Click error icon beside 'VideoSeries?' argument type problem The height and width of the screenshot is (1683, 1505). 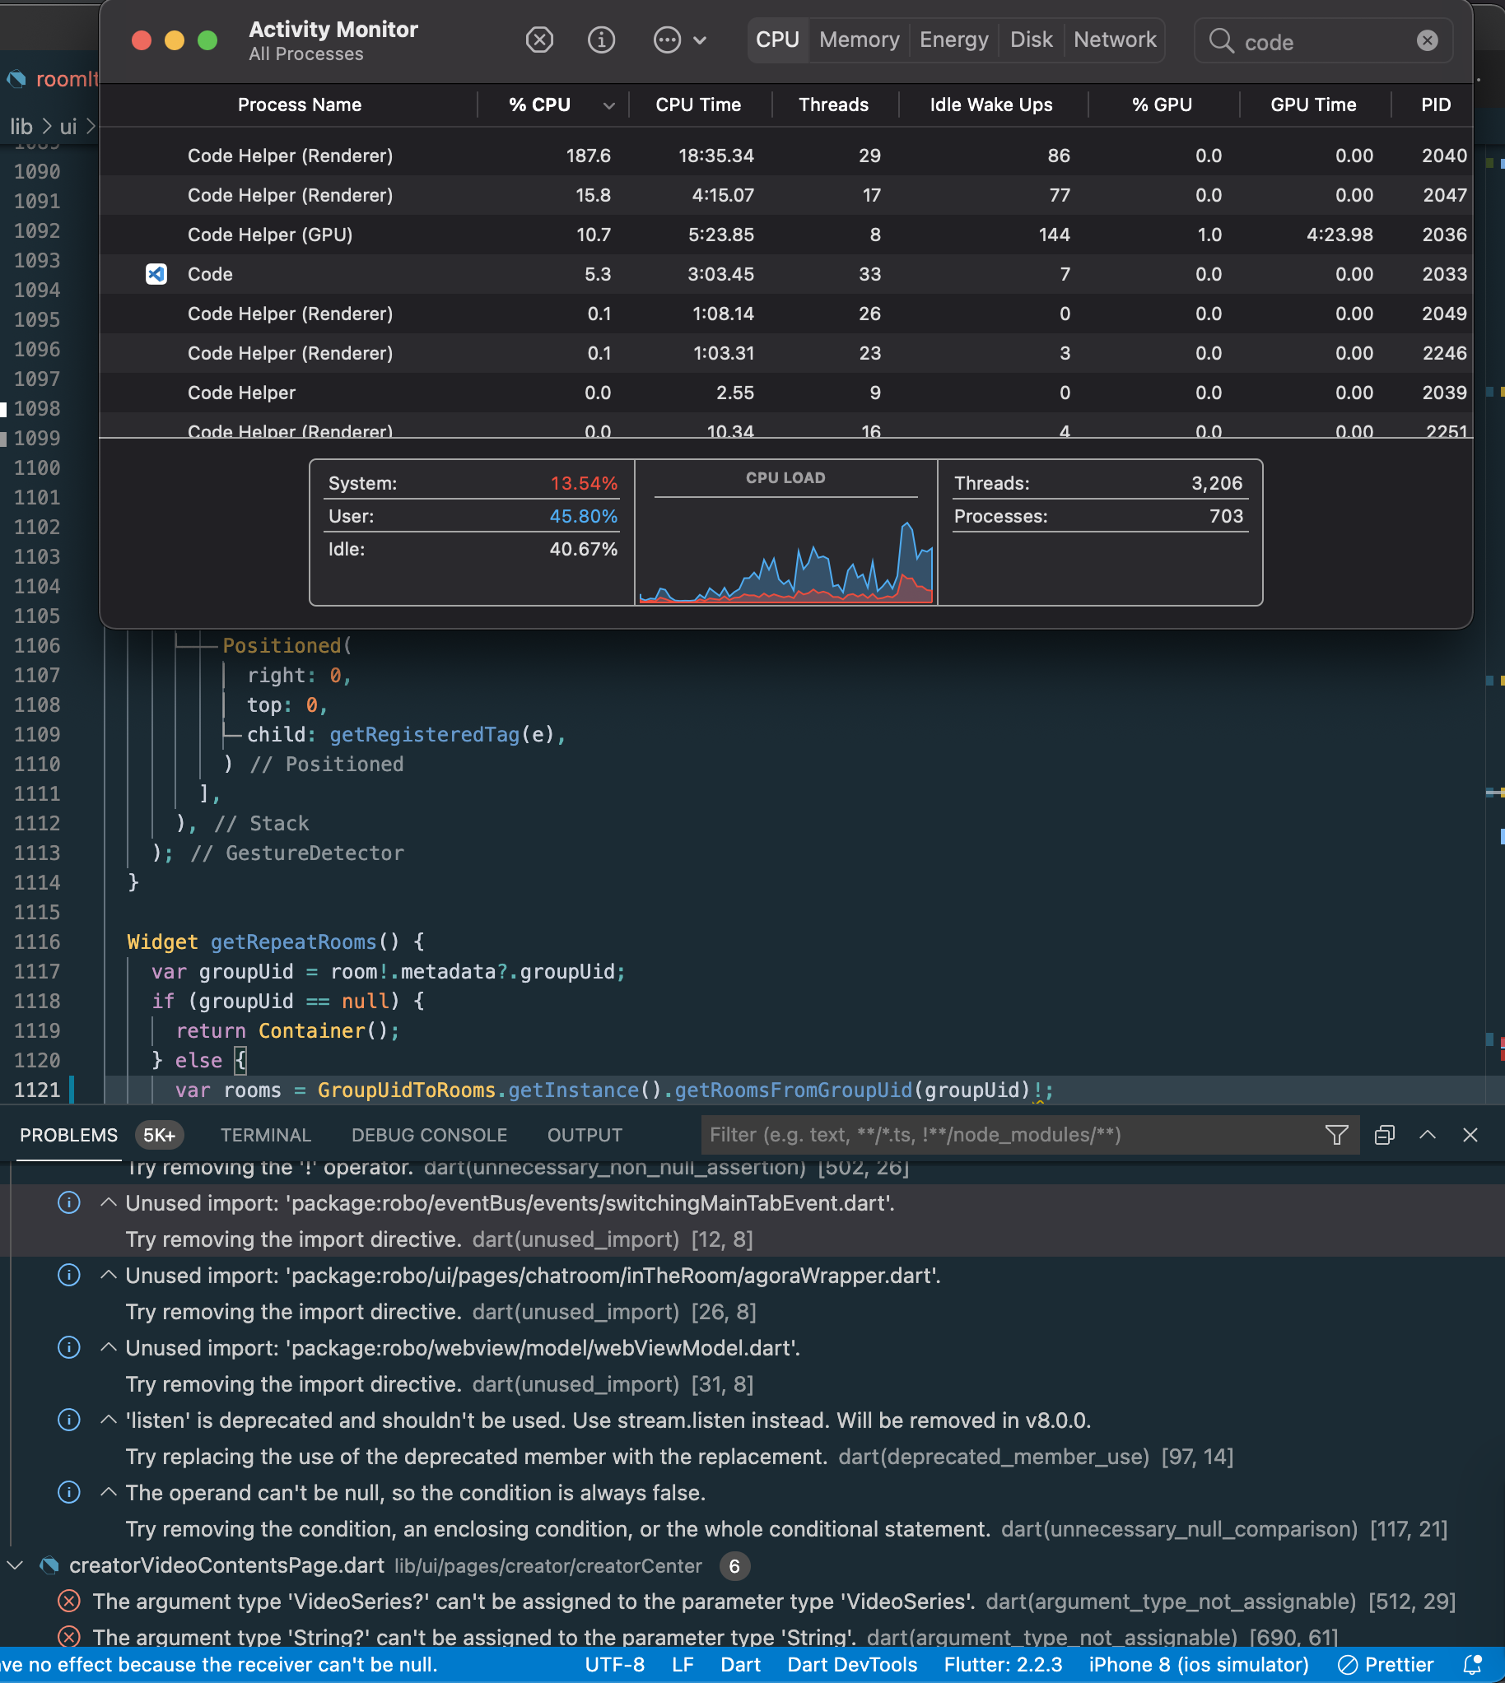[68, 1602]
